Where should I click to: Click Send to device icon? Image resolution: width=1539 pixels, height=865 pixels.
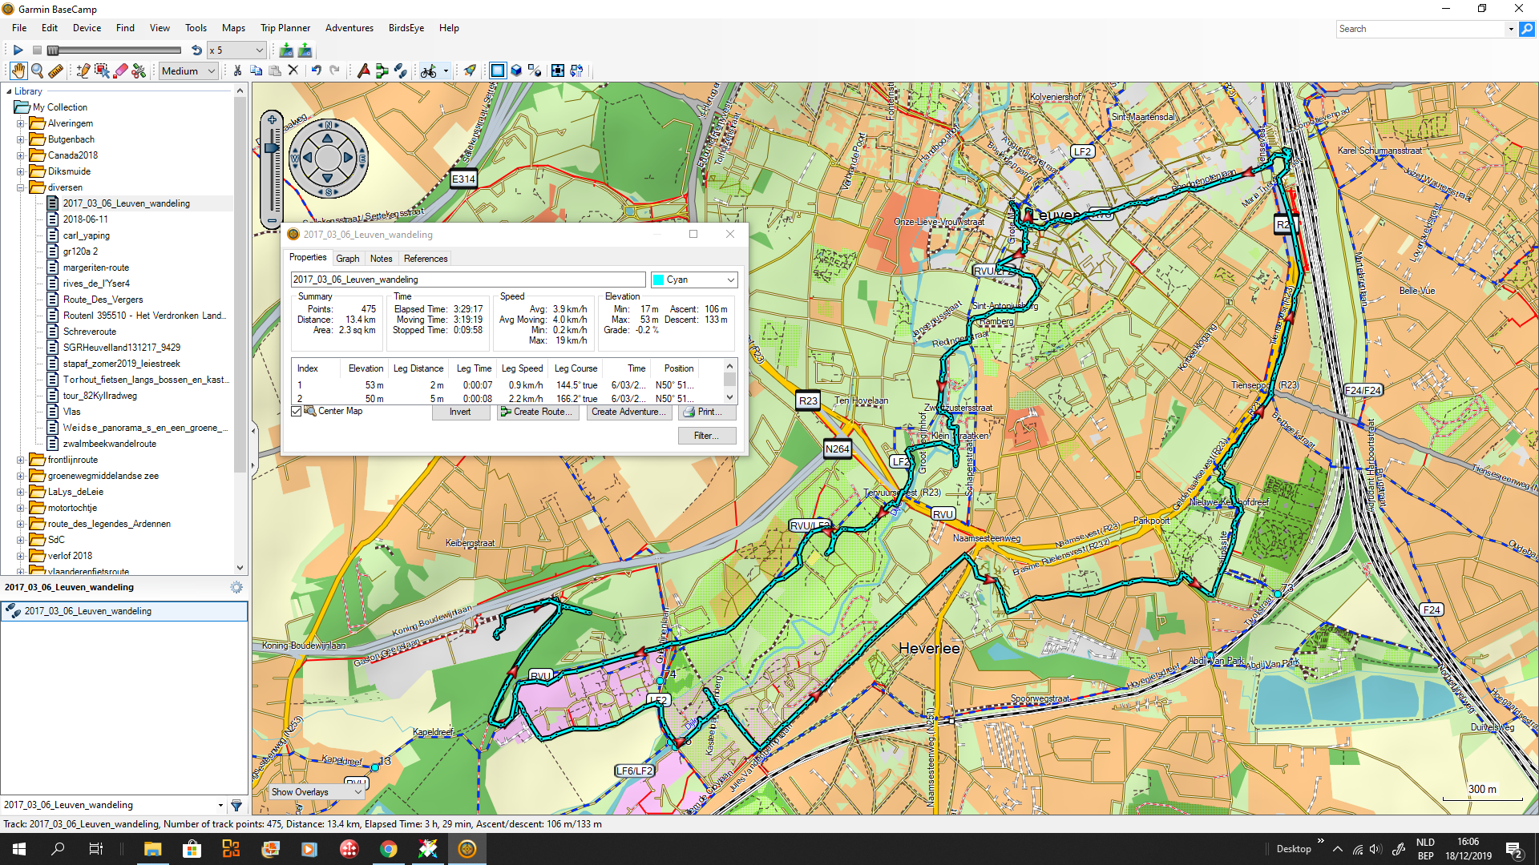point(305,50)
